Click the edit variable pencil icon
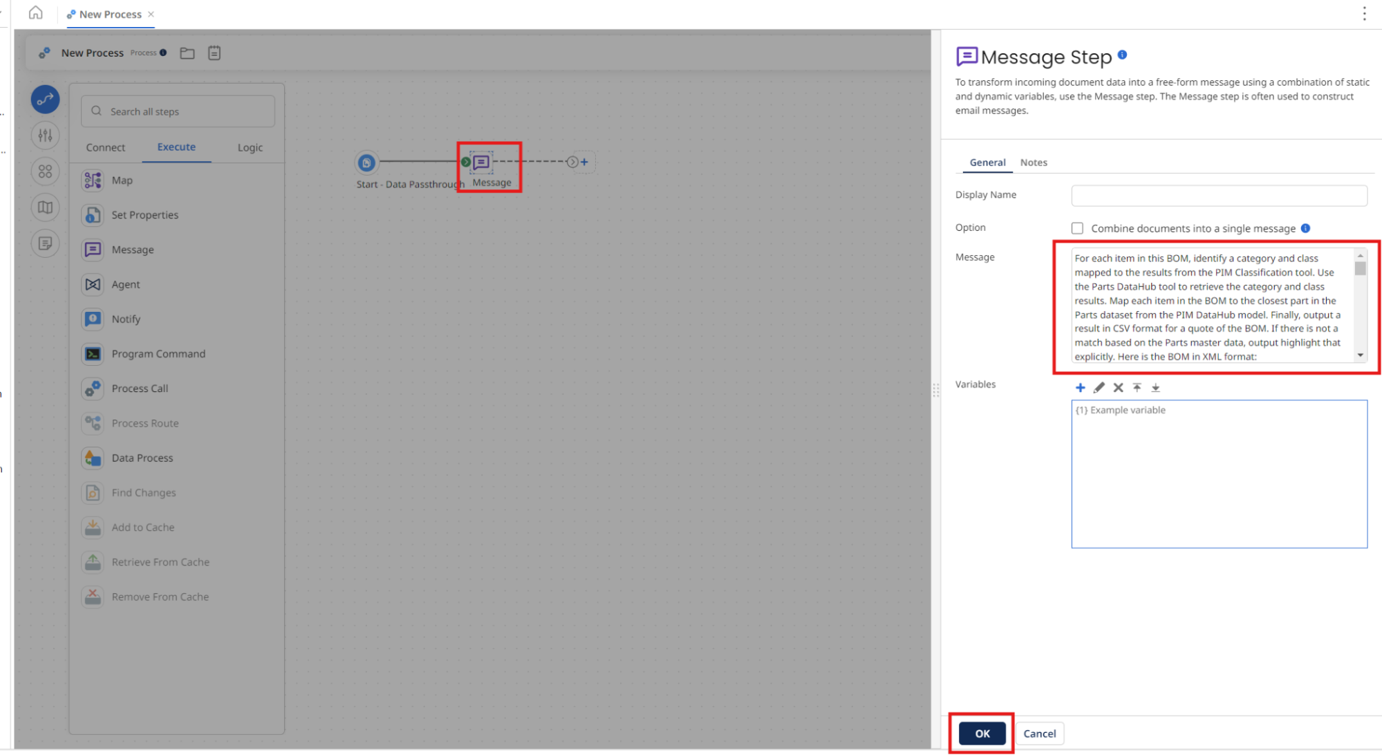The width and height of the screenshot is (1382, 755). [x=1099, y=388]
